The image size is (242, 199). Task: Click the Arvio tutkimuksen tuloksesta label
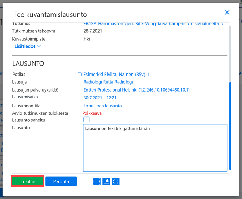(40, 113)
